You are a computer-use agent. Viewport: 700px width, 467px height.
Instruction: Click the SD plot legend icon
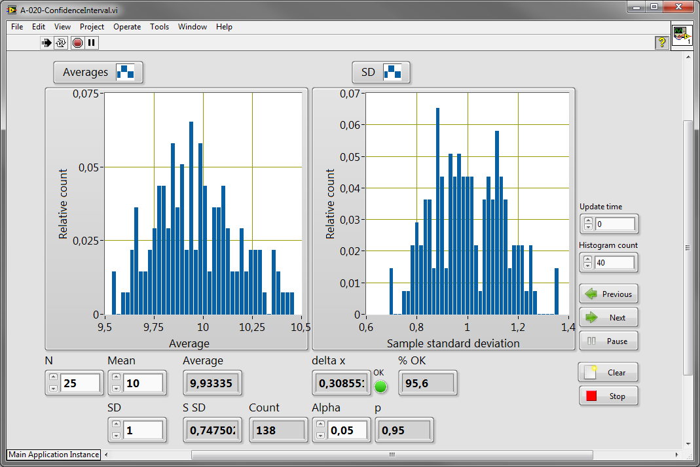coord(393,72)
